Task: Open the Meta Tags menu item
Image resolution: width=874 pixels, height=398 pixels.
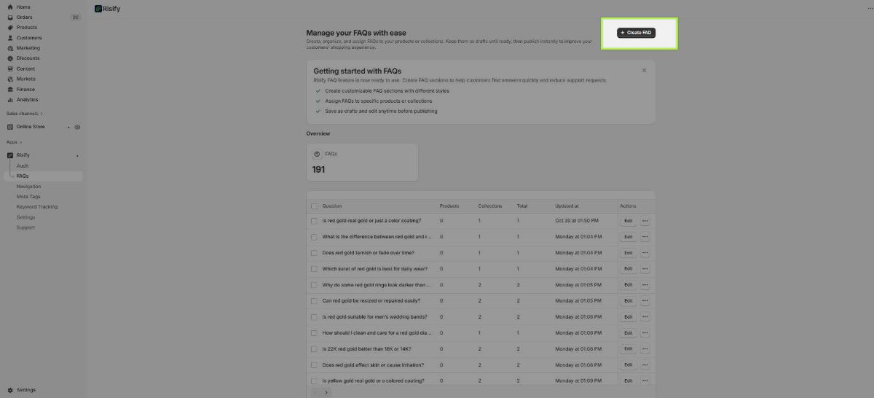Action: 28,197
